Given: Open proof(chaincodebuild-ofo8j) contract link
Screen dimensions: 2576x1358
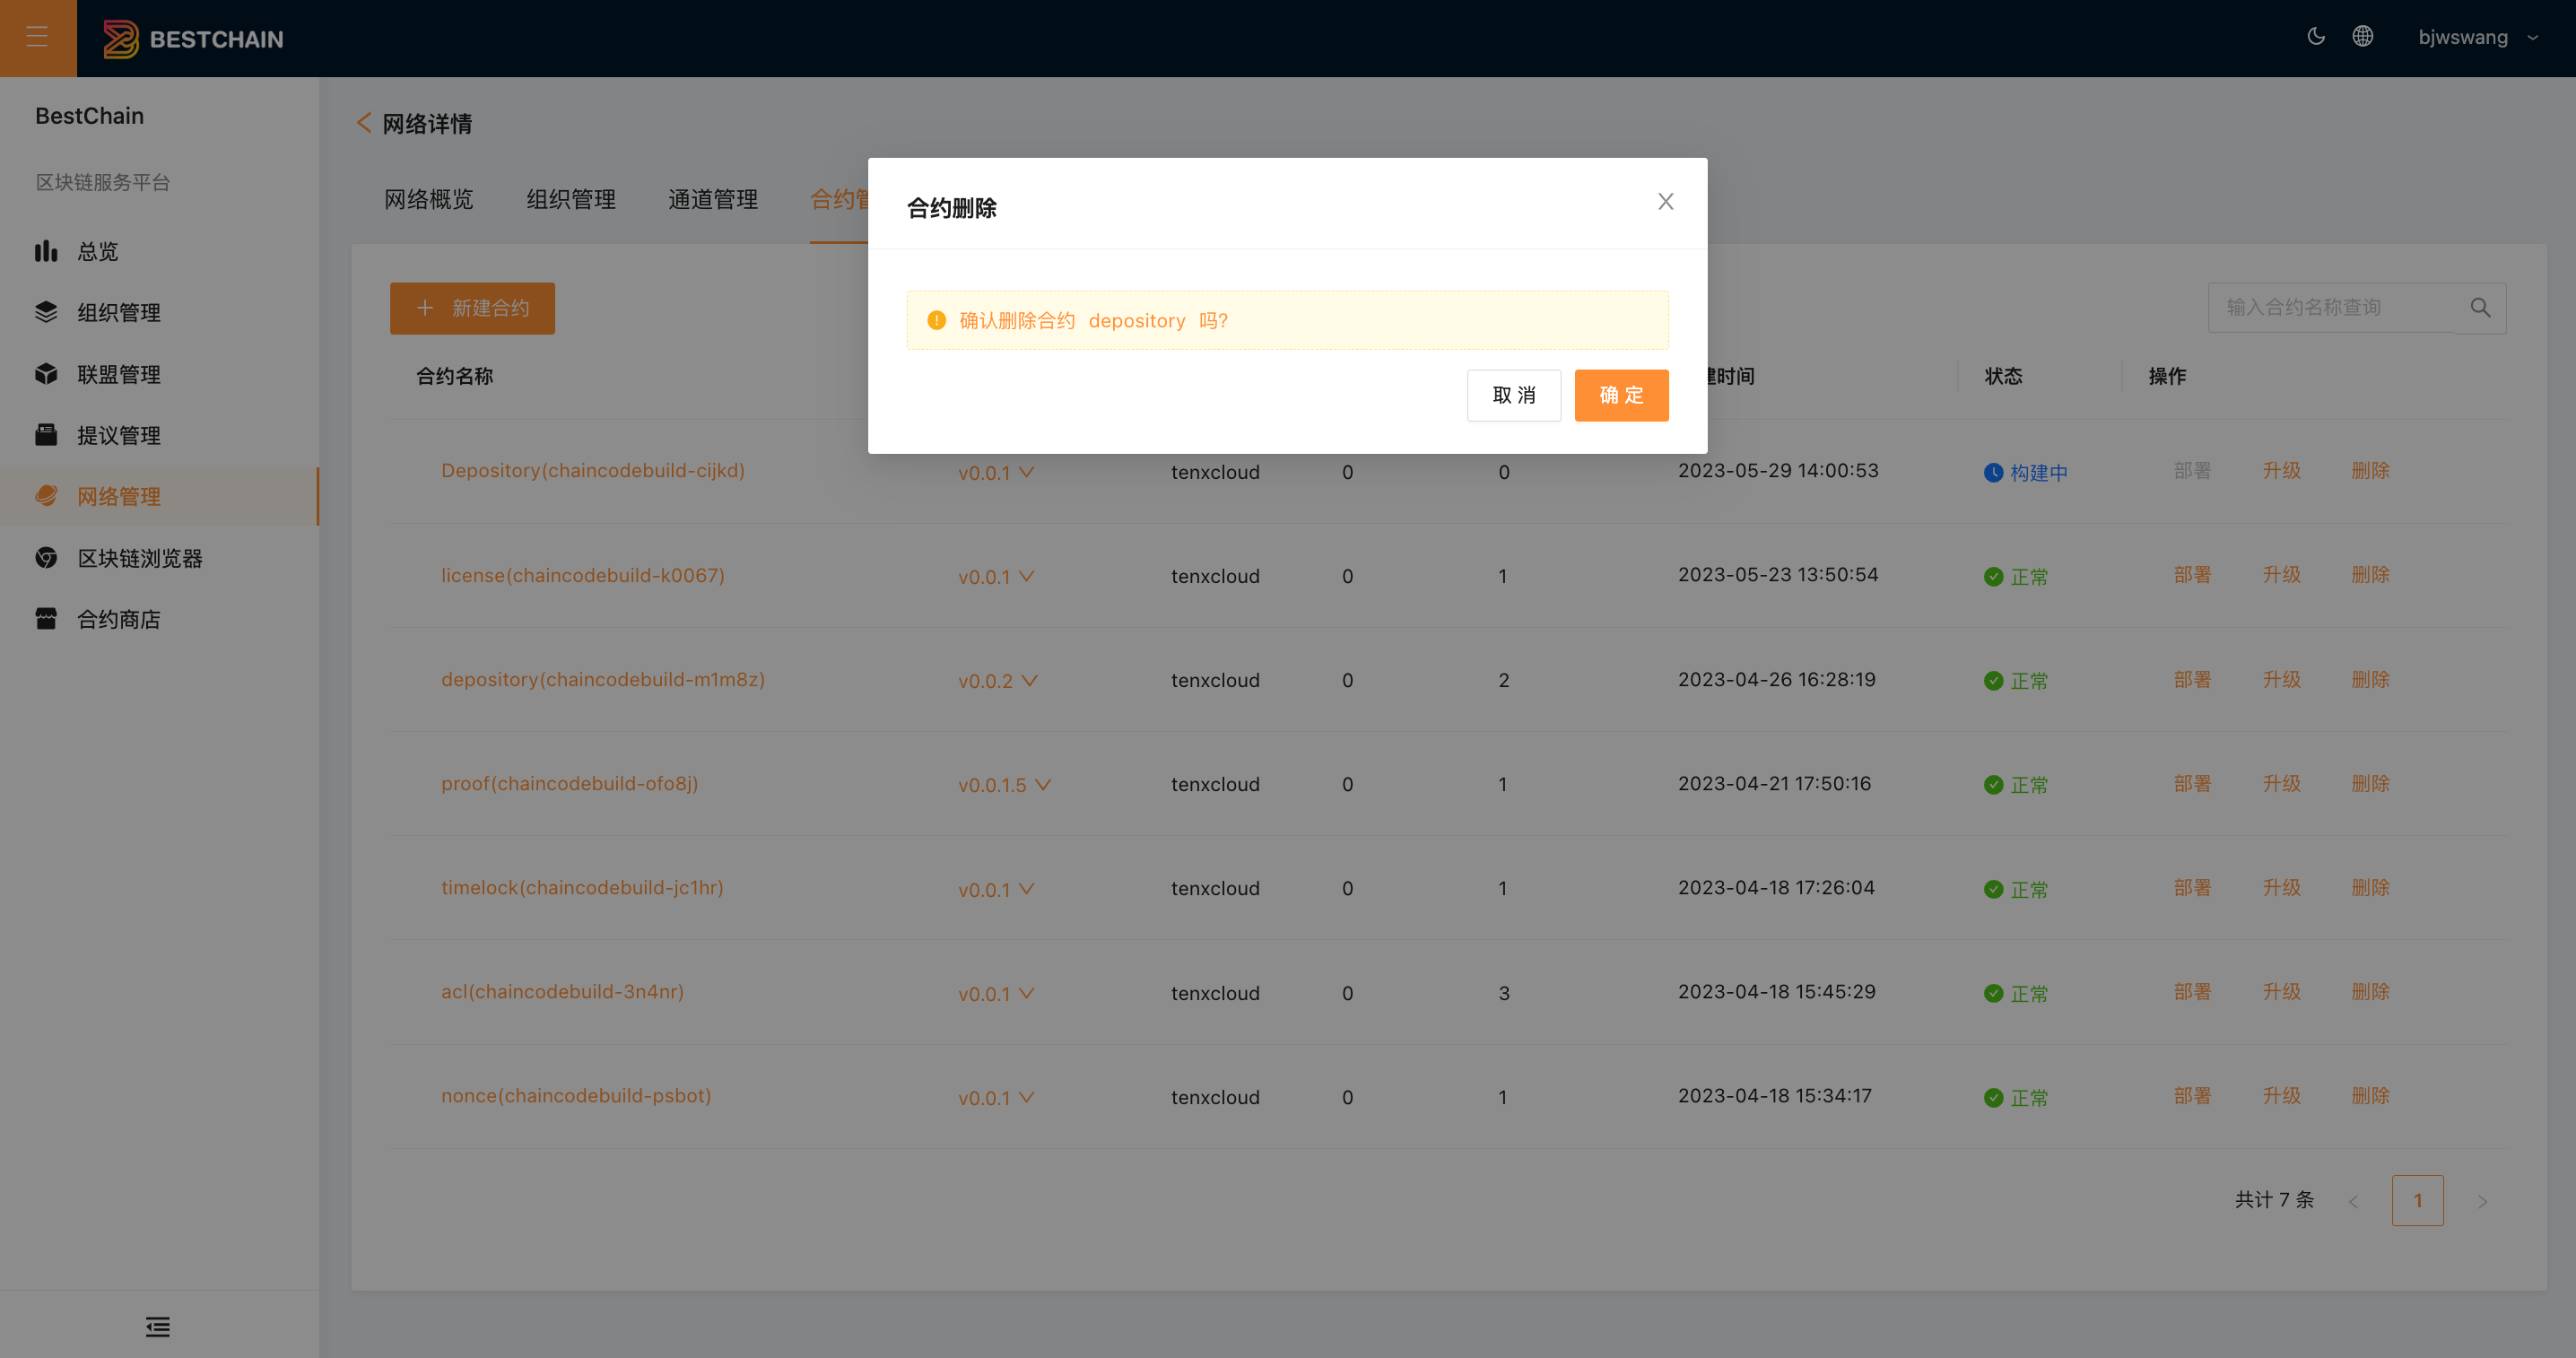Looking at the screenshot, I should (570, 783).
